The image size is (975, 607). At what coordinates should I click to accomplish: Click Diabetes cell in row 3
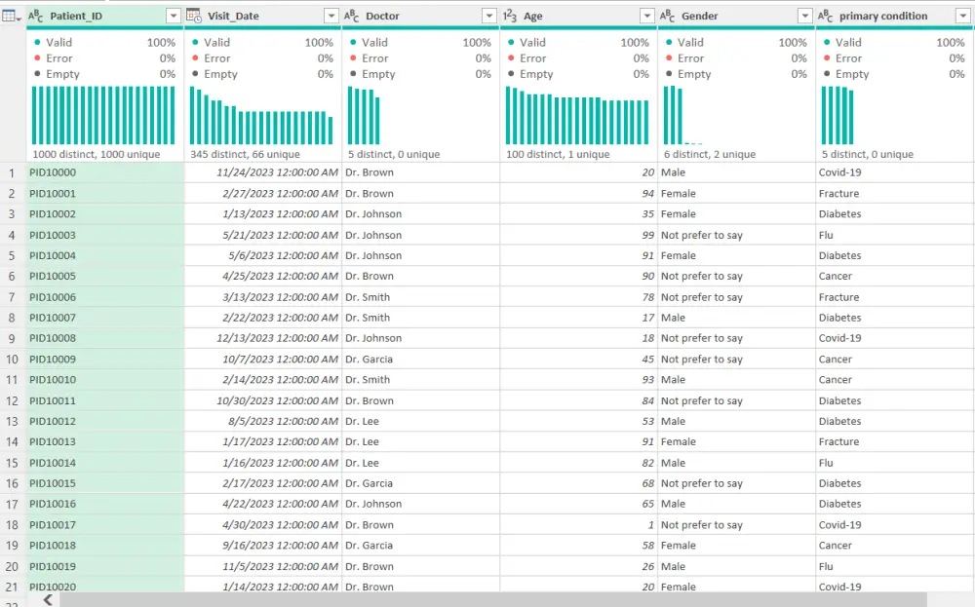click(895, 213)
